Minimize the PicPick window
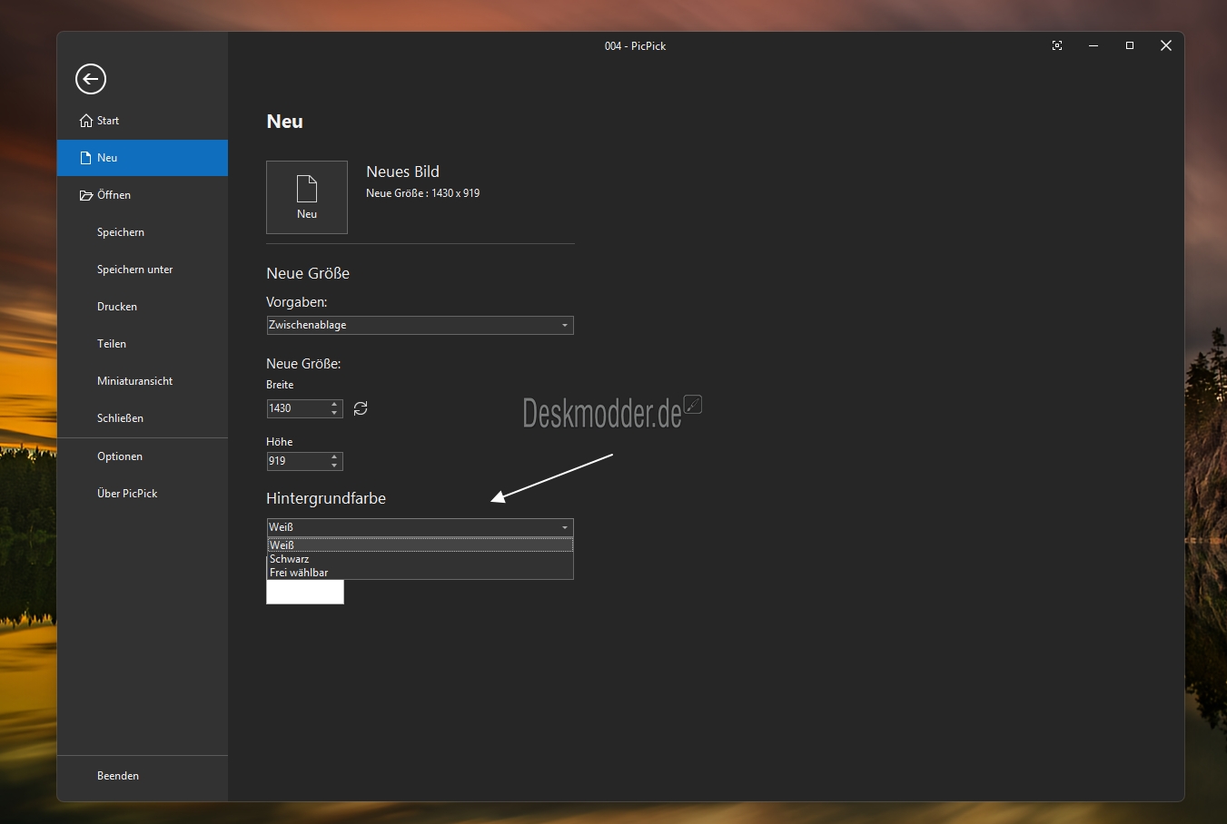 point(1093,45)
